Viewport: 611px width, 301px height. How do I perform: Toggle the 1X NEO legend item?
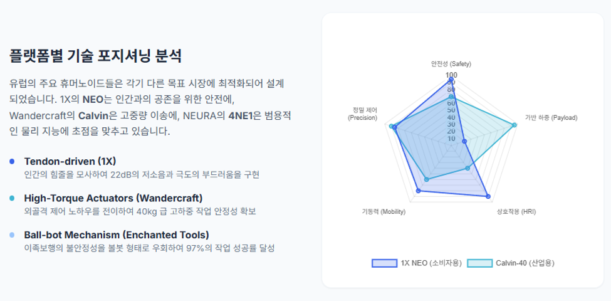(417, 263)
